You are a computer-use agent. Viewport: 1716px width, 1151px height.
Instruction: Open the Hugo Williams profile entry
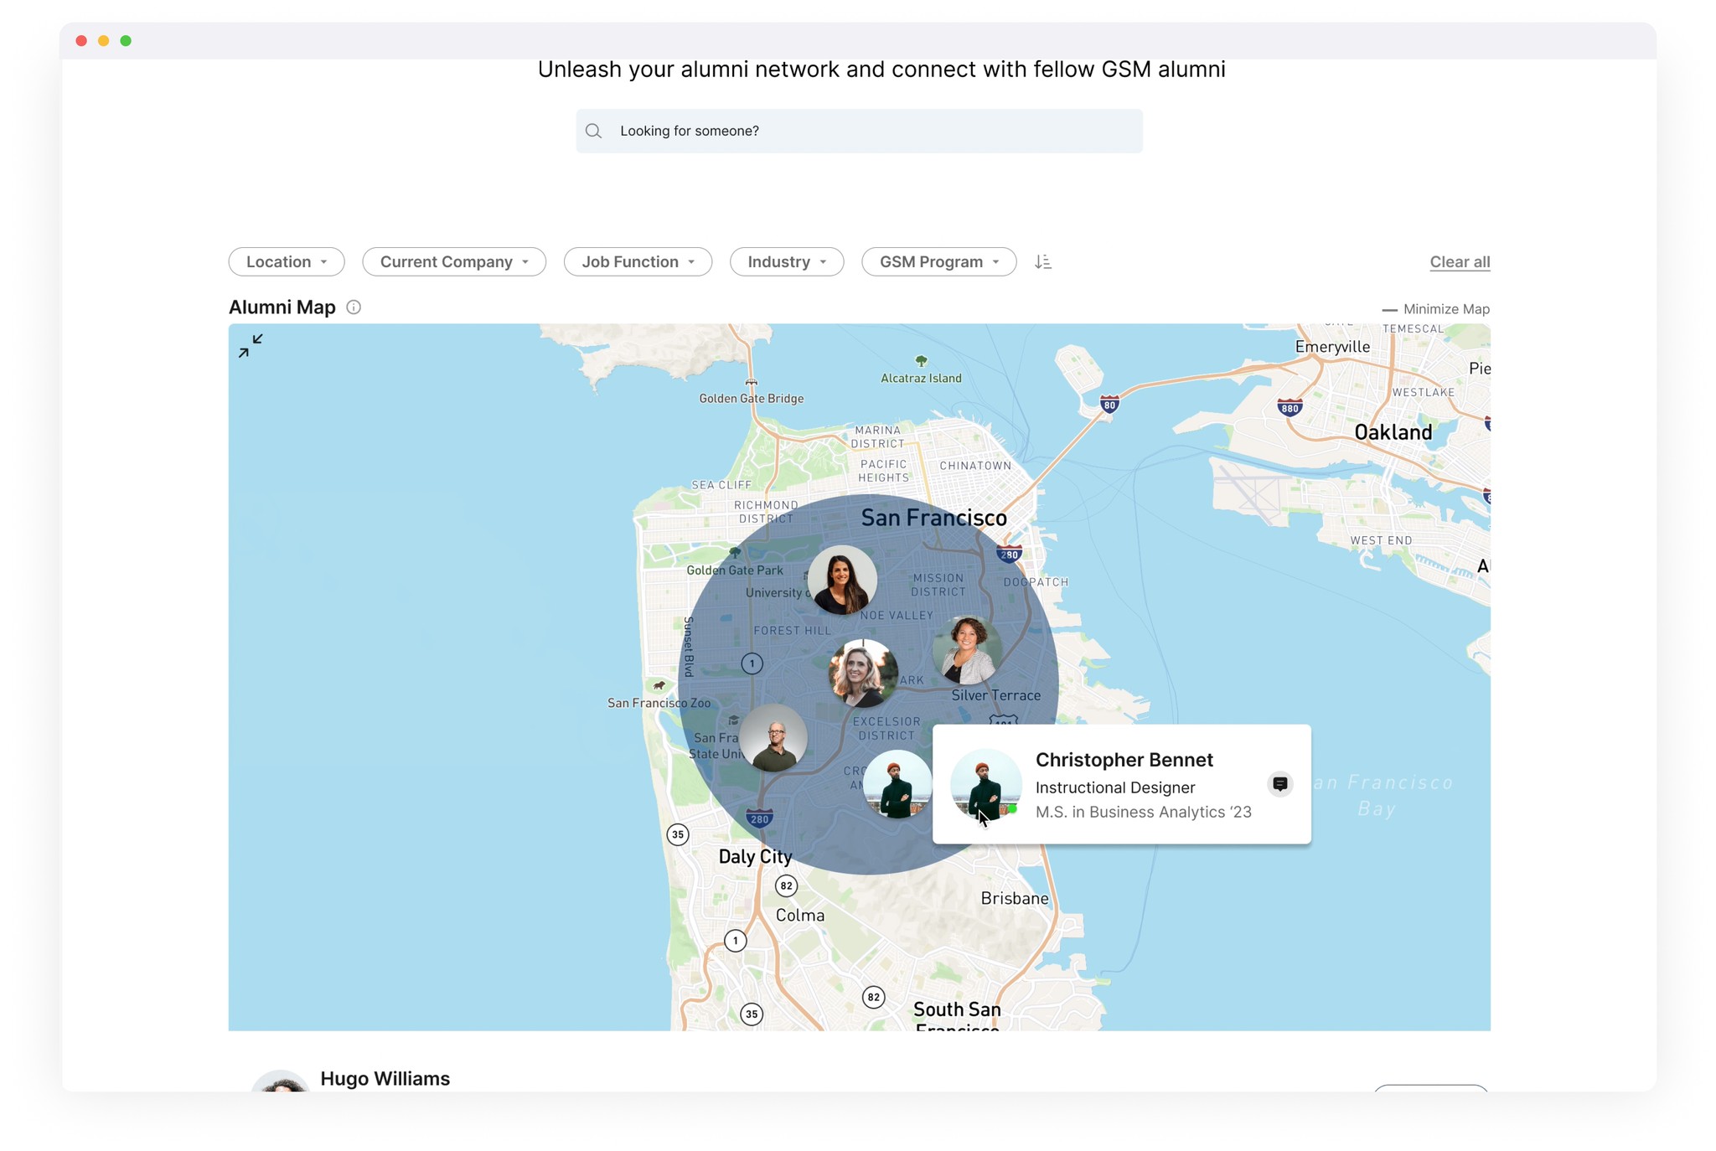[385, 1078]
